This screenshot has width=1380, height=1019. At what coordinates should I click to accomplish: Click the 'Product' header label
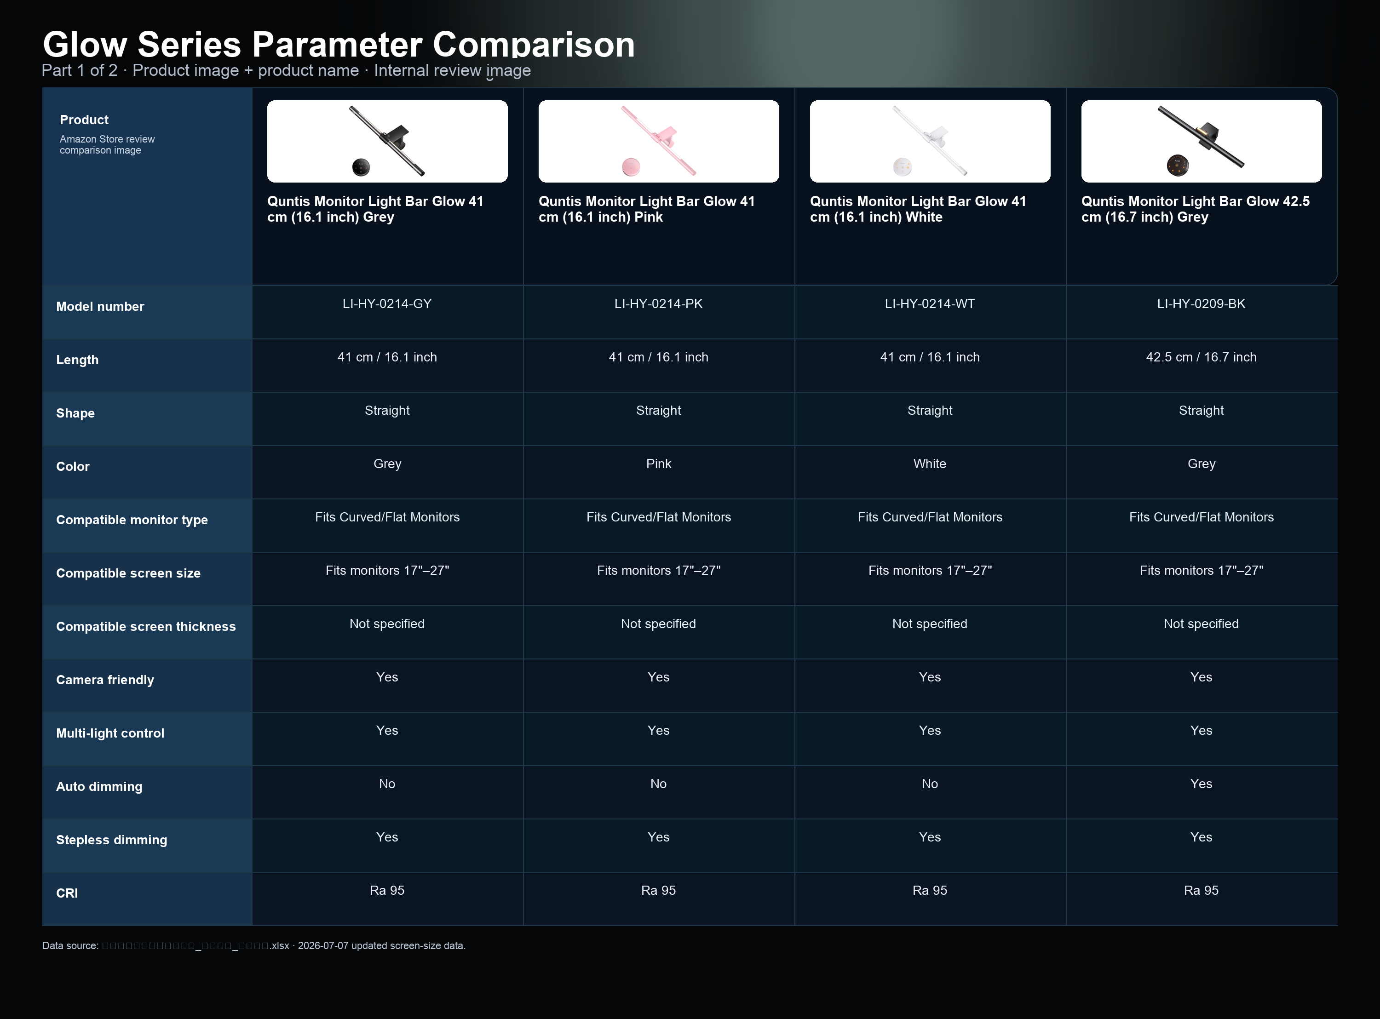click(84, 120)
